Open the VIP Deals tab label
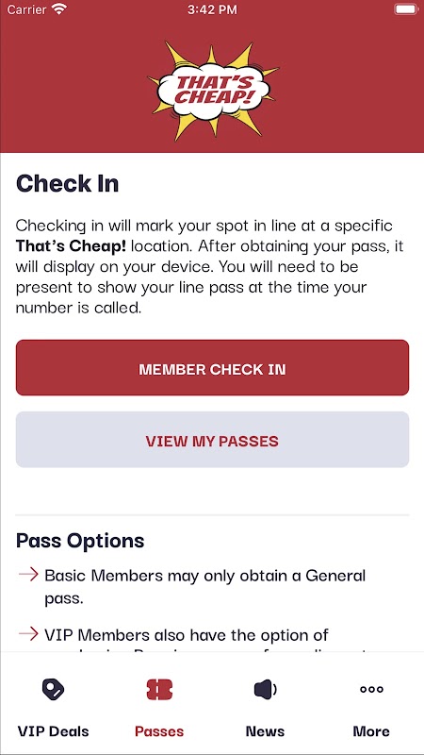This screenshot has width=424, height=755. tap(53, 730)
